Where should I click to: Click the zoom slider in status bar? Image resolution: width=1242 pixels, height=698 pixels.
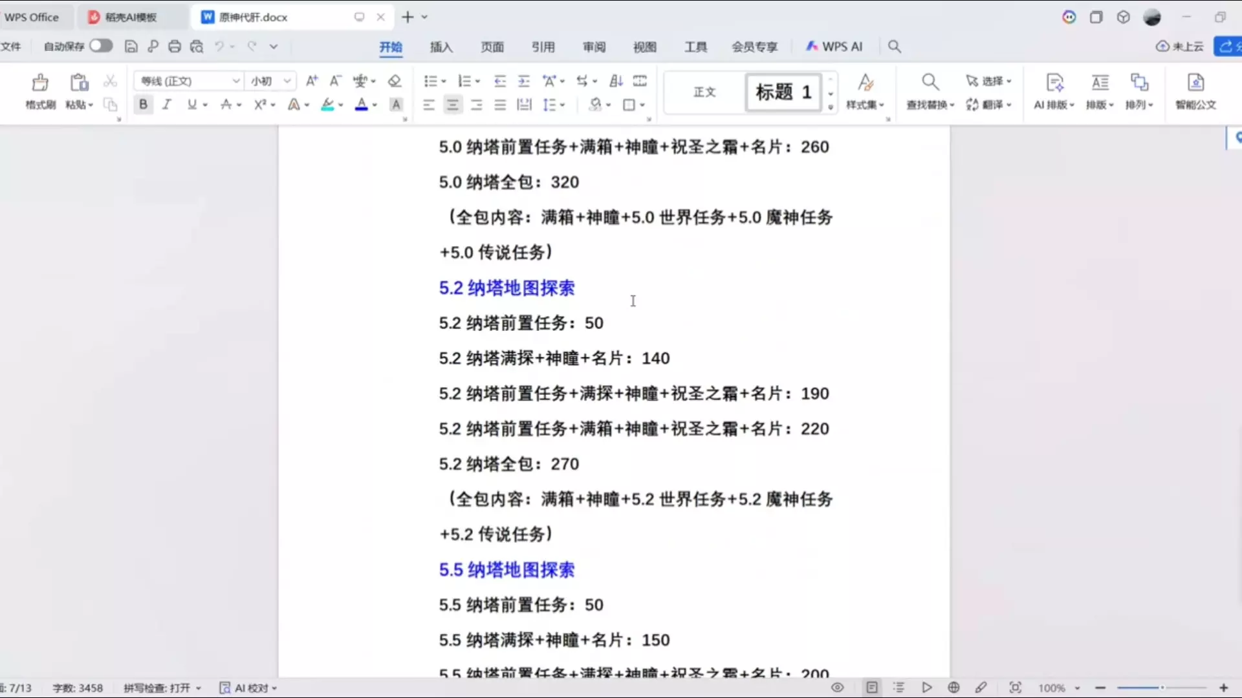tap(1162, 688)
